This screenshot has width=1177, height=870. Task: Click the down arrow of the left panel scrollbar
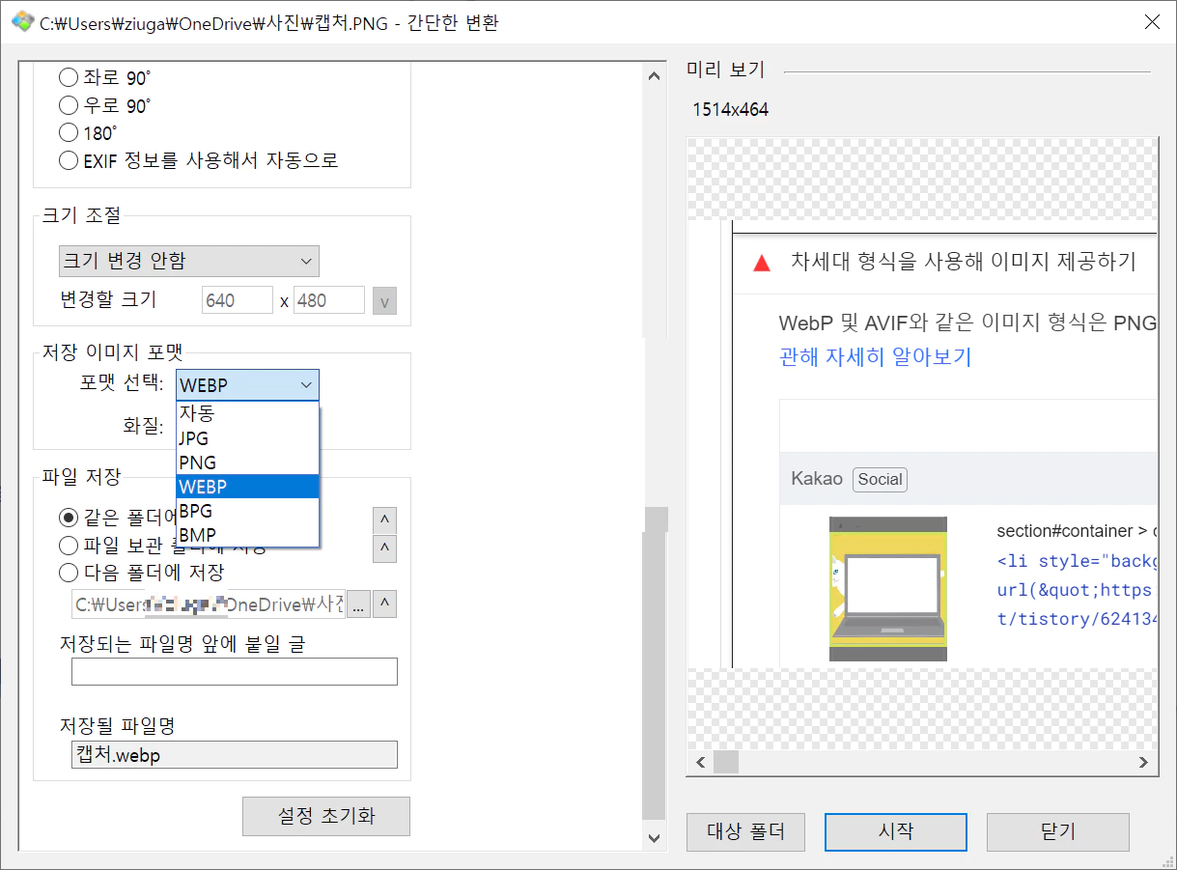click(654, 839)
